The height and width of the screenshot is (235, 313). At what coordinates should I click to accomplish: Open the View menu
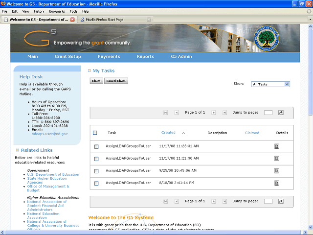coord(26,11)
